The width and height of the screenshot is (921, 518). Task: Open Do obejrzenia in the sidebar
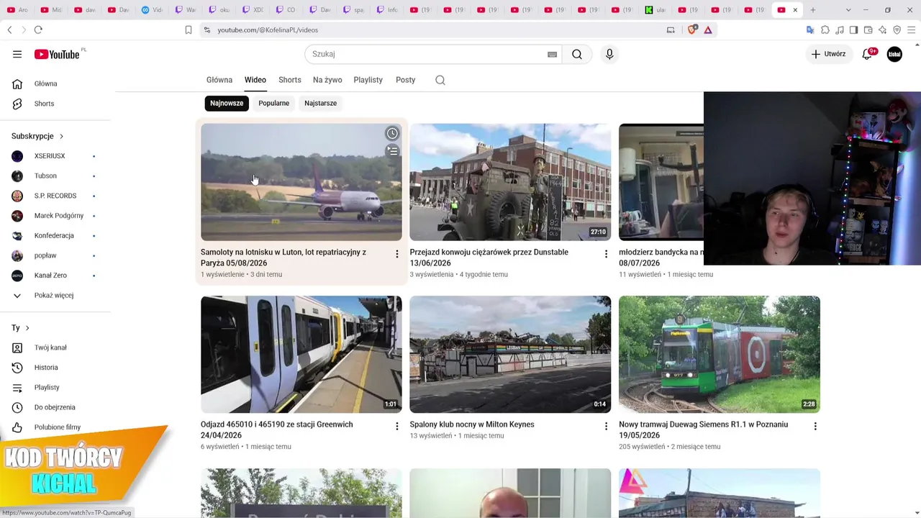[55, 407]
